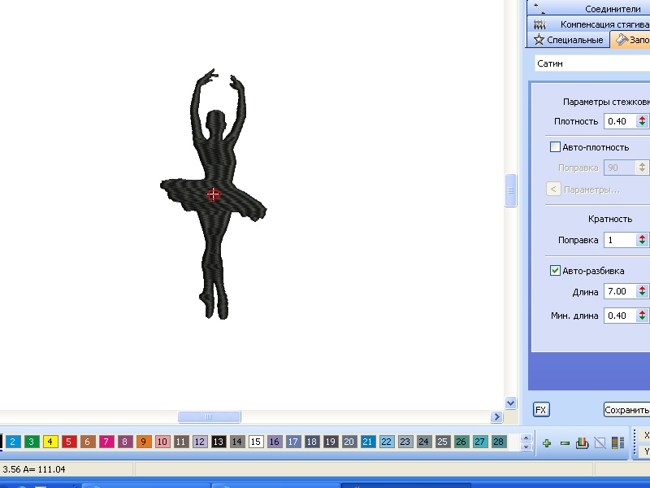The image size is (650, 488).
Task: Click the green plus add color icon
Action: pyautogui.click(x=547, y=442)
